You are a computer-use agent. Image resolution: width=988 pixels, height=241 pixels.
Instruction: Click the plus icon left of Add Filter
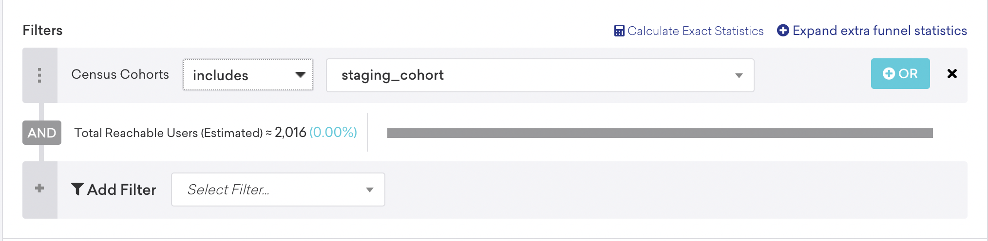(x=39, y=189)
